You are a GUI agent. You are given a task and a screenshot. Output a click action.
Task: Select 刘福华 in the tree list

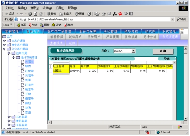pyautogui.click(x=29, y=76)
